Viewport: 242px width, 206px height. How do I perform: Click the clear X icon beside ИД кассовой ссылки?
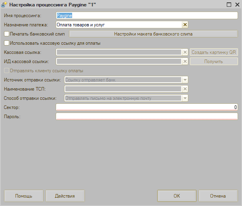185,61
